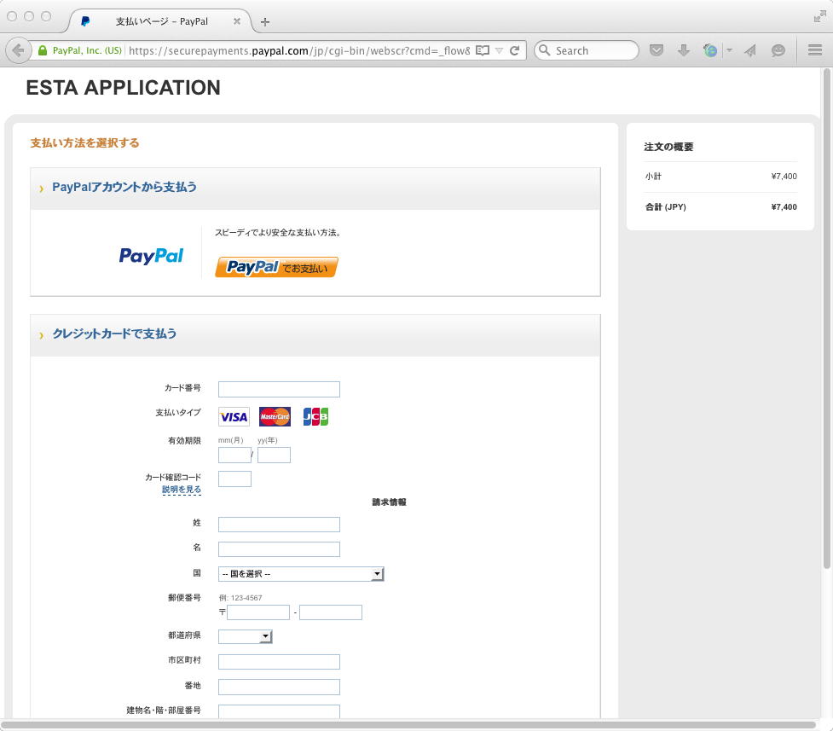Viewport: 833px width, 731px height.
Task: Close the PayPal payment tab
Action: click(x=237, y=21)
